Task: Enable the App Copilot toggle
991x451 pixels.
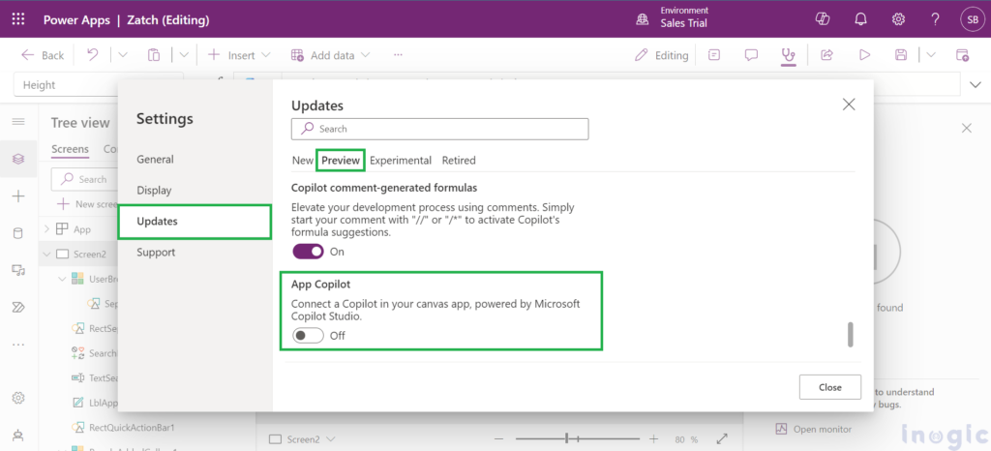Action: tap(308, 336)
